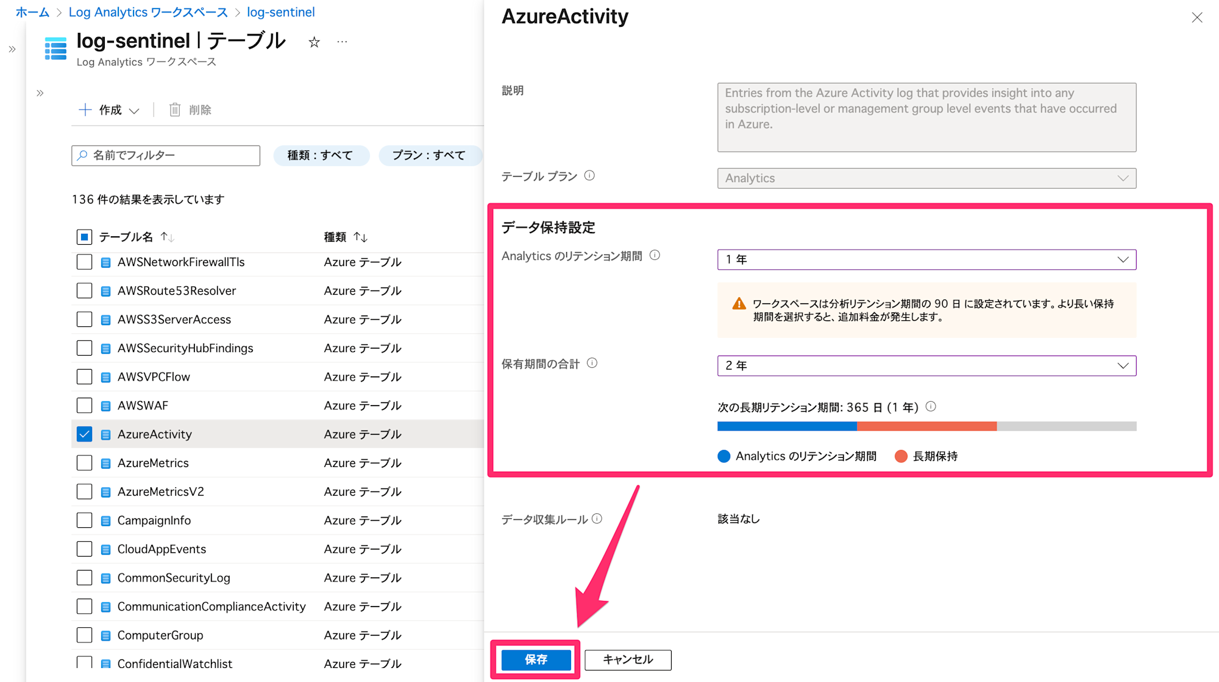Viewport: 1219px width, 682px height.
Task: Click the AWSVPCFlow table icon
Action: pyautogui.click(x=105, y=378)
